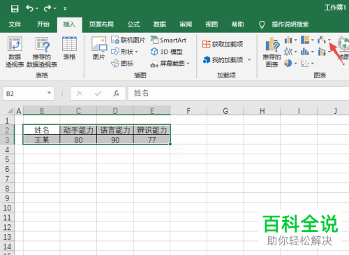The image size is (349, 255).
Task: Switch to the 页面布局 tab
Action: pyautogui.click(x=101, y=24)
